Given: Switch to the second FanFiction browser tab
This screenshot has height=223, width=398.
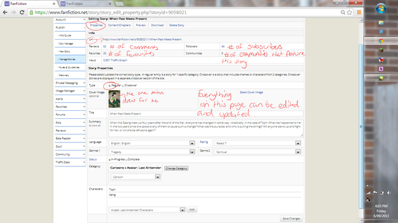Looking at the screenshot, I should coord(86,4).
